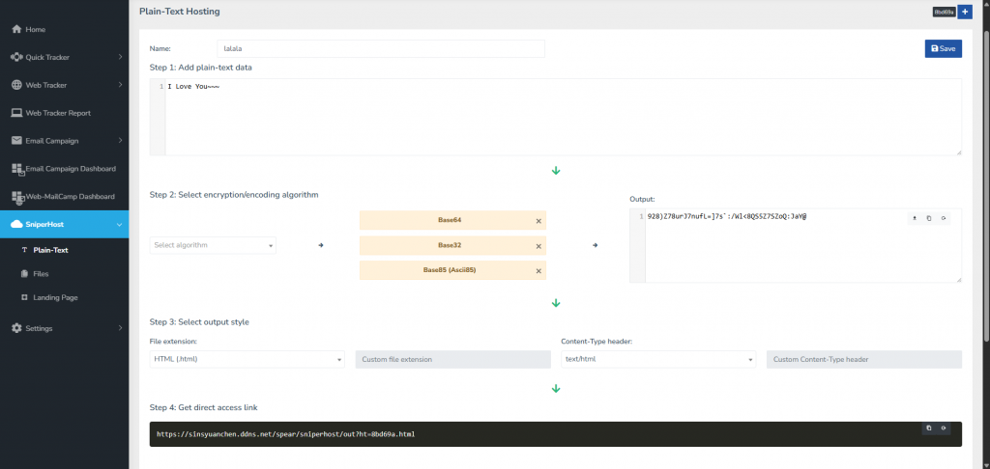Download the encoded output
Viewport: 990px width, 469px height.
(x=915, y=218)
